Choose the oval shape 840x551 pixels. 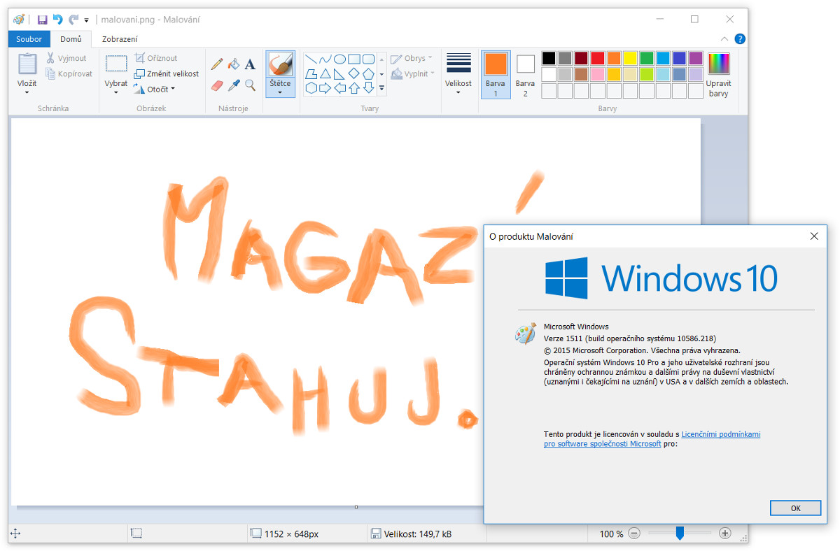pyautogui.click(x=339, y=59)
